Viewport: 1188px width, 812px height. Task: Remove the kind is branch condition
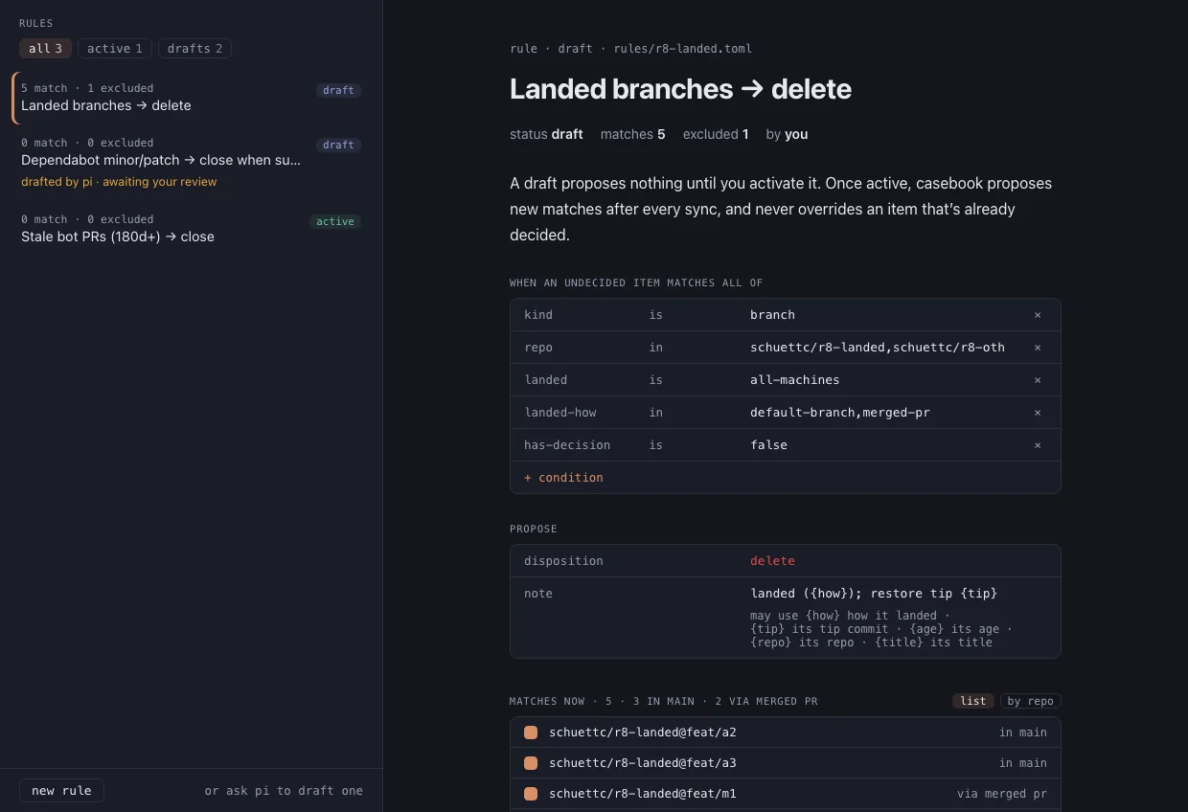pos(1038,315)
